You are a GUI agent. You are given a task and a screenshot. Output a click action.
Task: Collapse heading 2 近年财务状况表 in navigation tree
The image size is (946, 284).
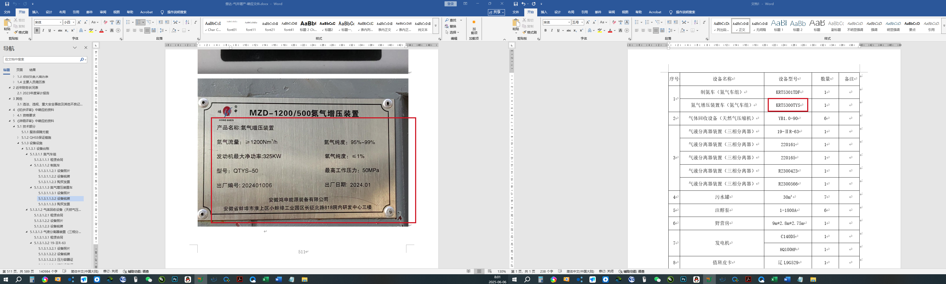point(10,88)
